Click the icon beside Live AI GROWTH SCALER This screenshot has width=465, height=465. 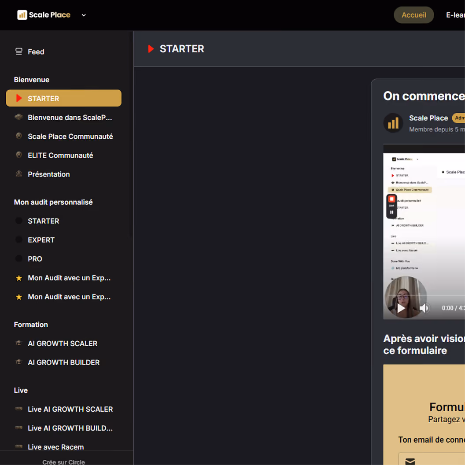[18, 409]
